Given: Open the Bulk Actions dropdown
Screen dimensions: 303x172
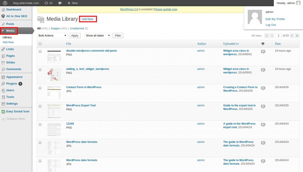Looking at the screenshot, I should (x=52, y=35).
